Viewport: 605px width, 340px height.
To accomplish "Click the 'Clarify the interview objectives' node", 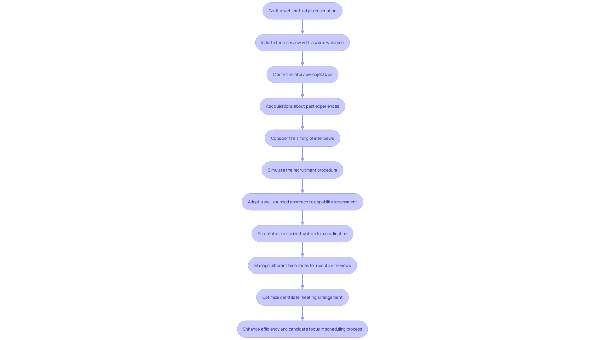I will (x=302, y=74).
